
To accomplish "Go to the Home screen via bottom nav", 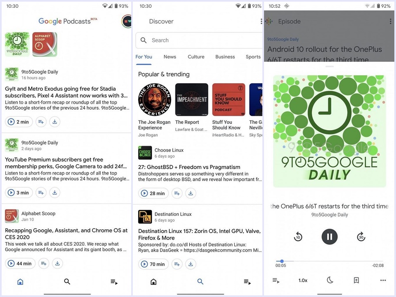I will [x=20, y=282].
